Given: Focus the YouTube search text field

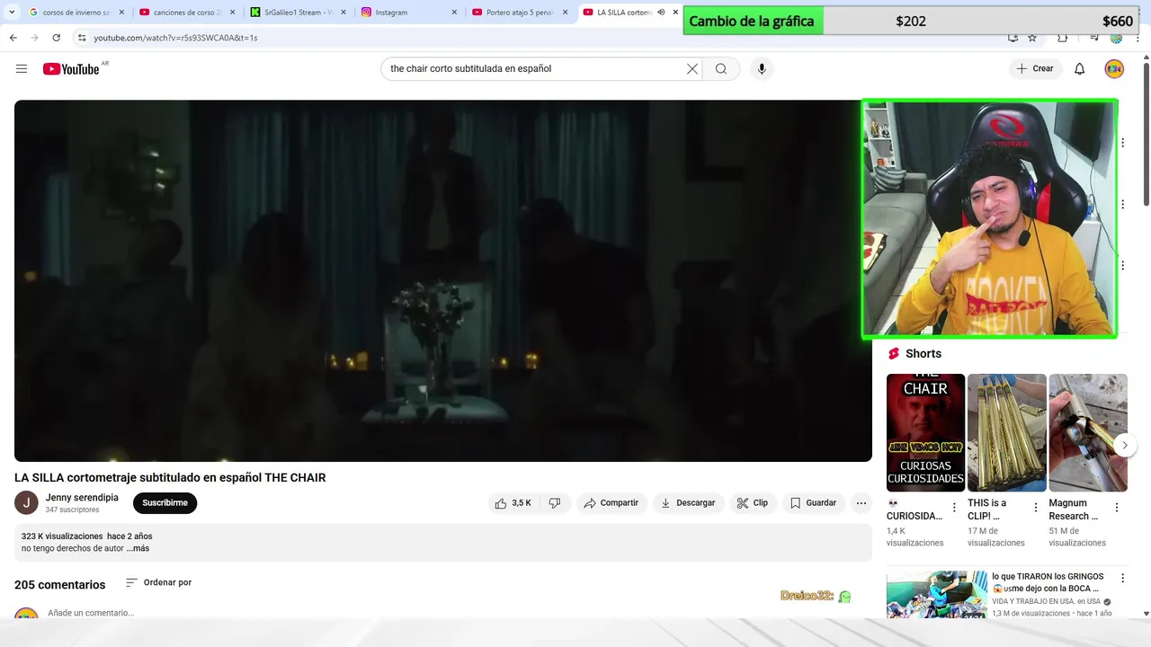Looking at the screenshot, I should [x=535, y=69].
